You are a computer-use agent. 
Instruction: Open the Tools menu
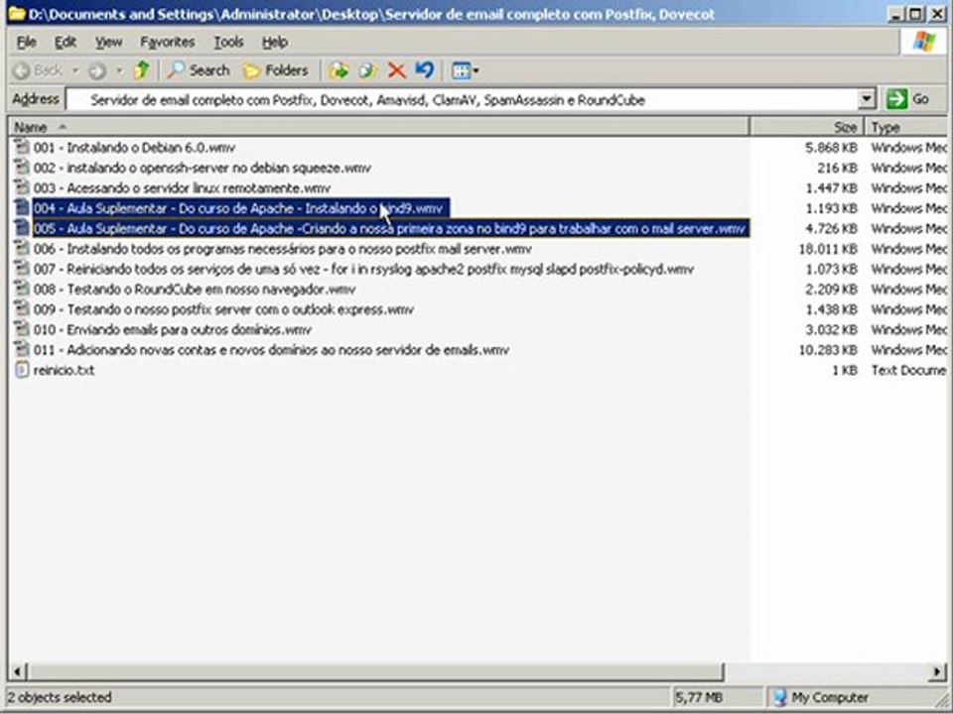228,42
